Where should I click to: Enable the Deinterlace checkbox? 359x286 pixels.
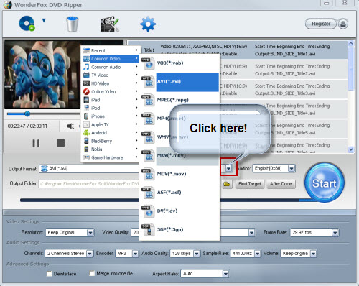[x=50, y=274]
